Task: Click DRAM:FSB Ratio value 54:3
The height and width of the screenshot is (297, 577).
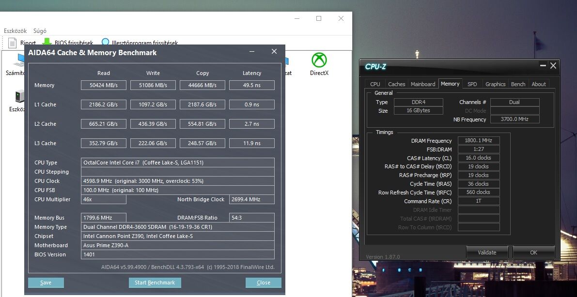Action: click(252, 218)
